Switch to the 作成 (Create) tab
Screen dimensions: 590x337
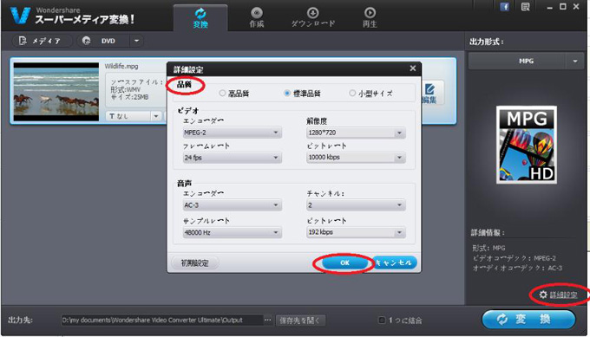[x=257, y=17]
